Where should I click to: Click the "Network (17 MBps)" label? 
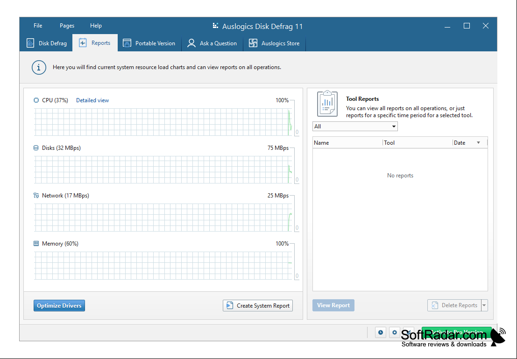pos(65,196)
